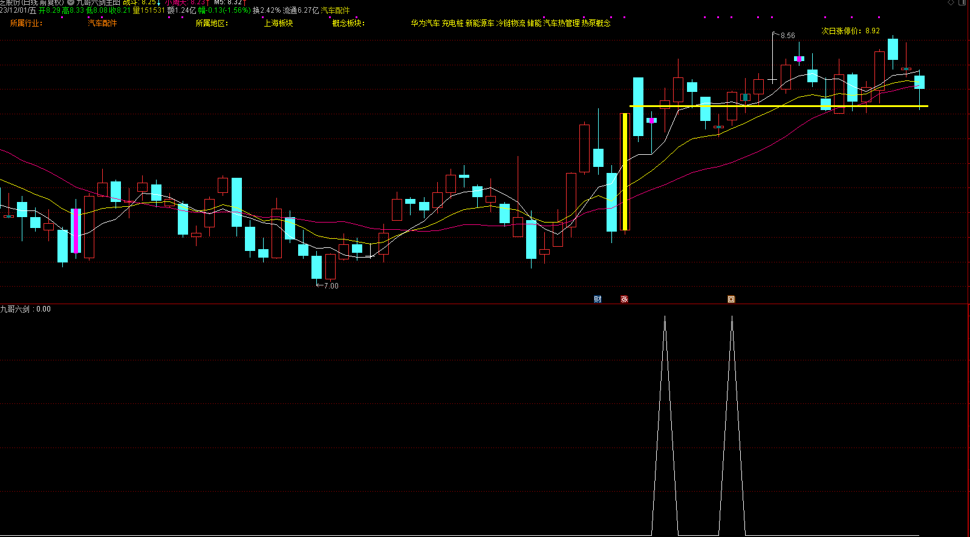Click the 幅-0.13(-1.56%) change value
The width and height of the screenshot is (970, 537).
point(224,10)
